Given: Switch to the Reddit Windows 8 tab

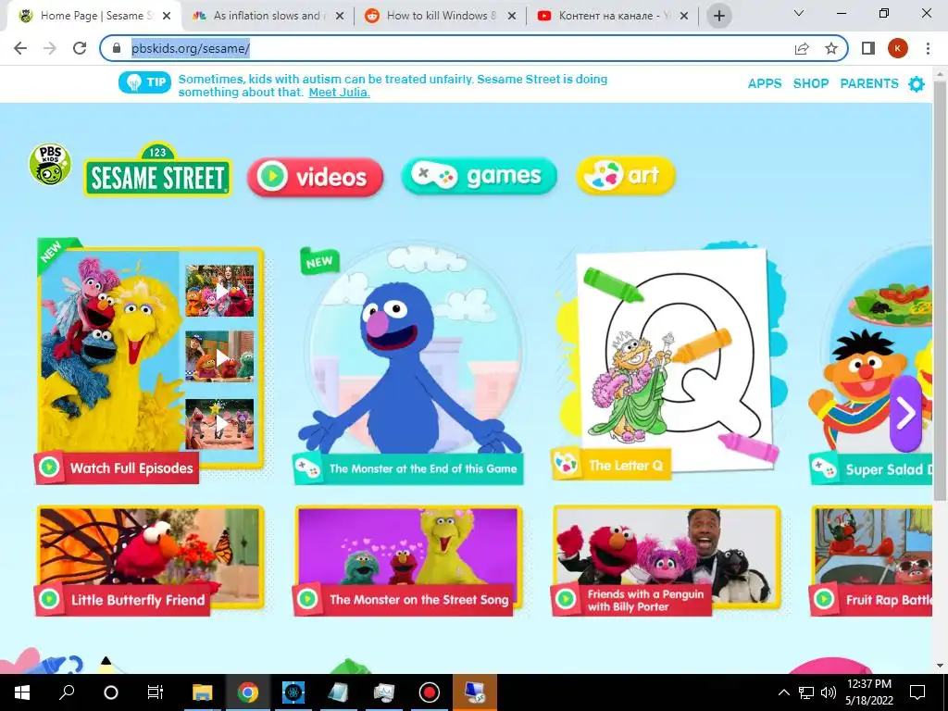Looking at the screenshot, I should point(440,16).
